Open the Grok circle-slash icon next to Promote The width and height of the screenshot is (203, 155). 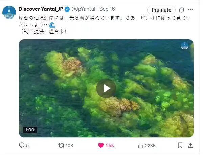click(181, 10)
